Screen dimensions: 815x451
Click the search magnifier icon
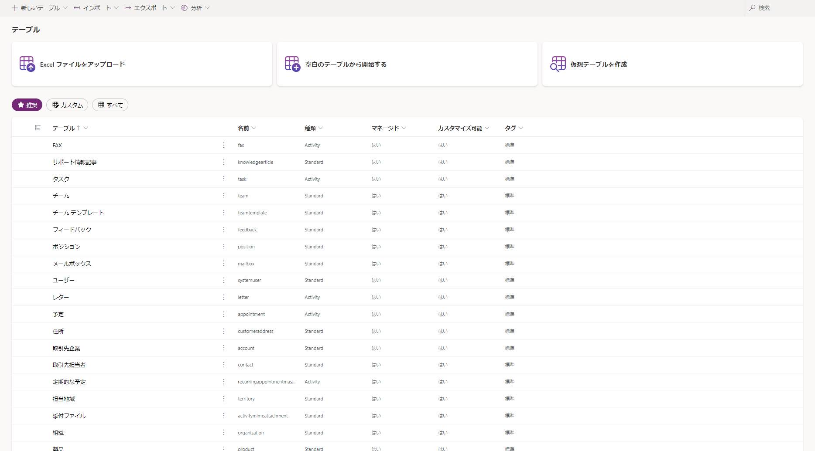[x=752, y=8]
